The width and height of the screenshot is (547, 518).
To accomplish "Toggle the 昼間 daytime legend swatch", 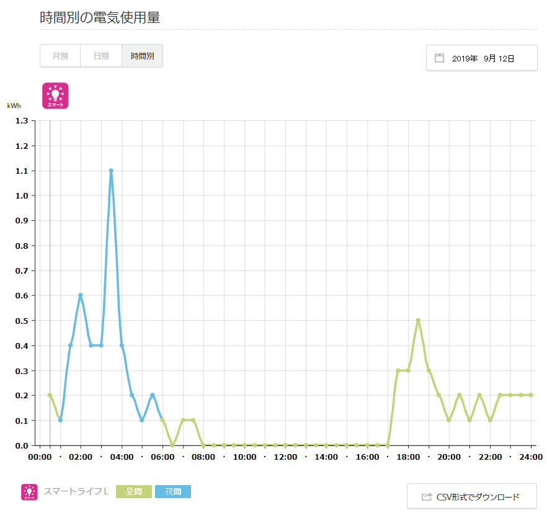I will (x=134, y=491).
